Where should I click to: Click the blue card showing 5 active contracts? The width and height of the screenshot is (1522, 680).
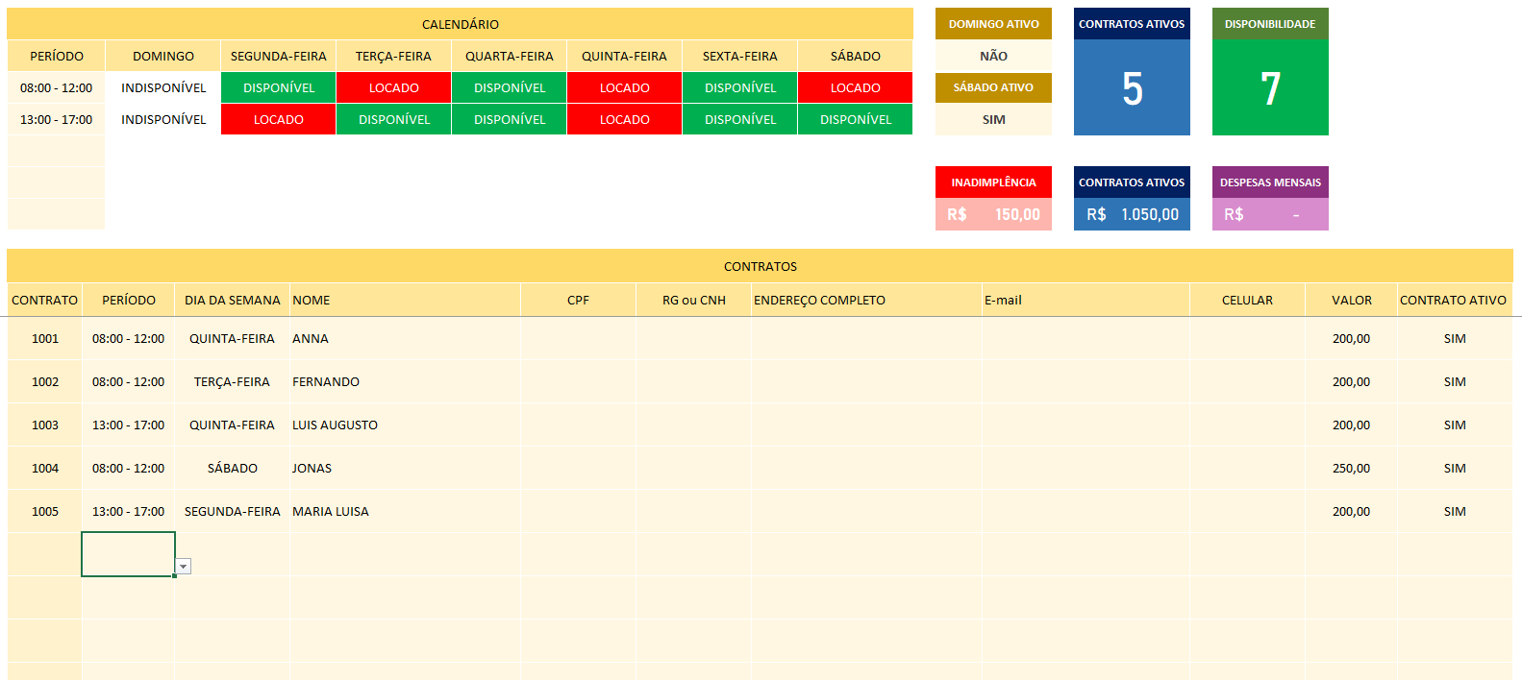pos(1132,88)
